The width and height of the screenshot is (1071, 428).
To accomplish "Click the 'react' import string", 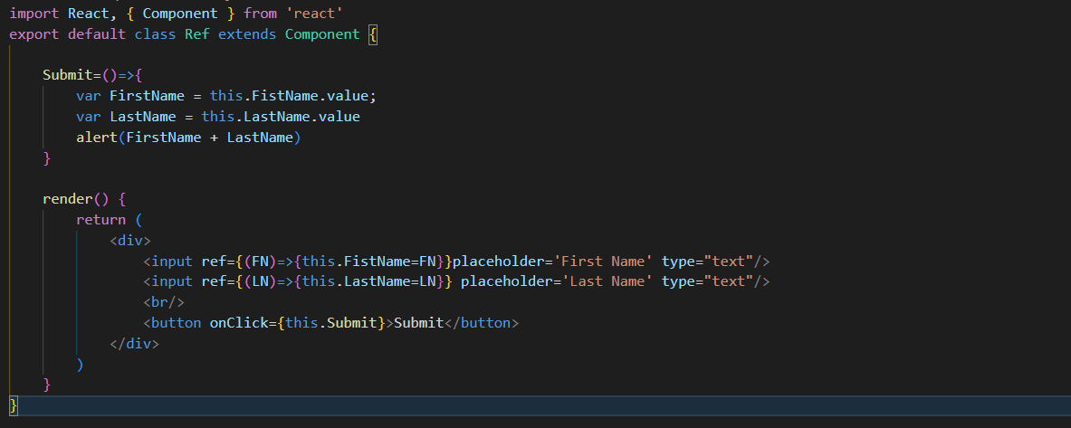I will (315, 13).
